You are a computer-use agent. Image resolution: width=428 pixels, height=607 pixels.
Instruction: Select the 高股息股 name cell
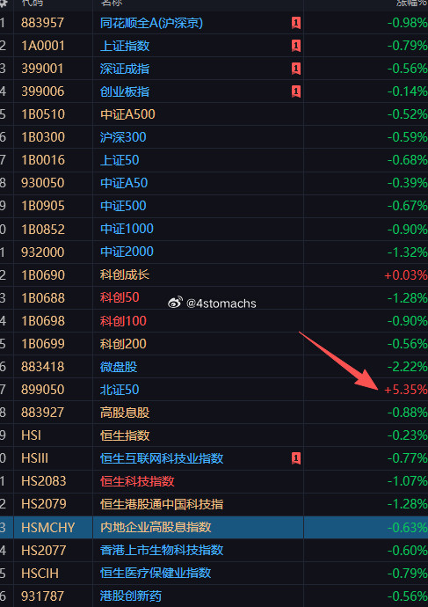pos(125,413)
